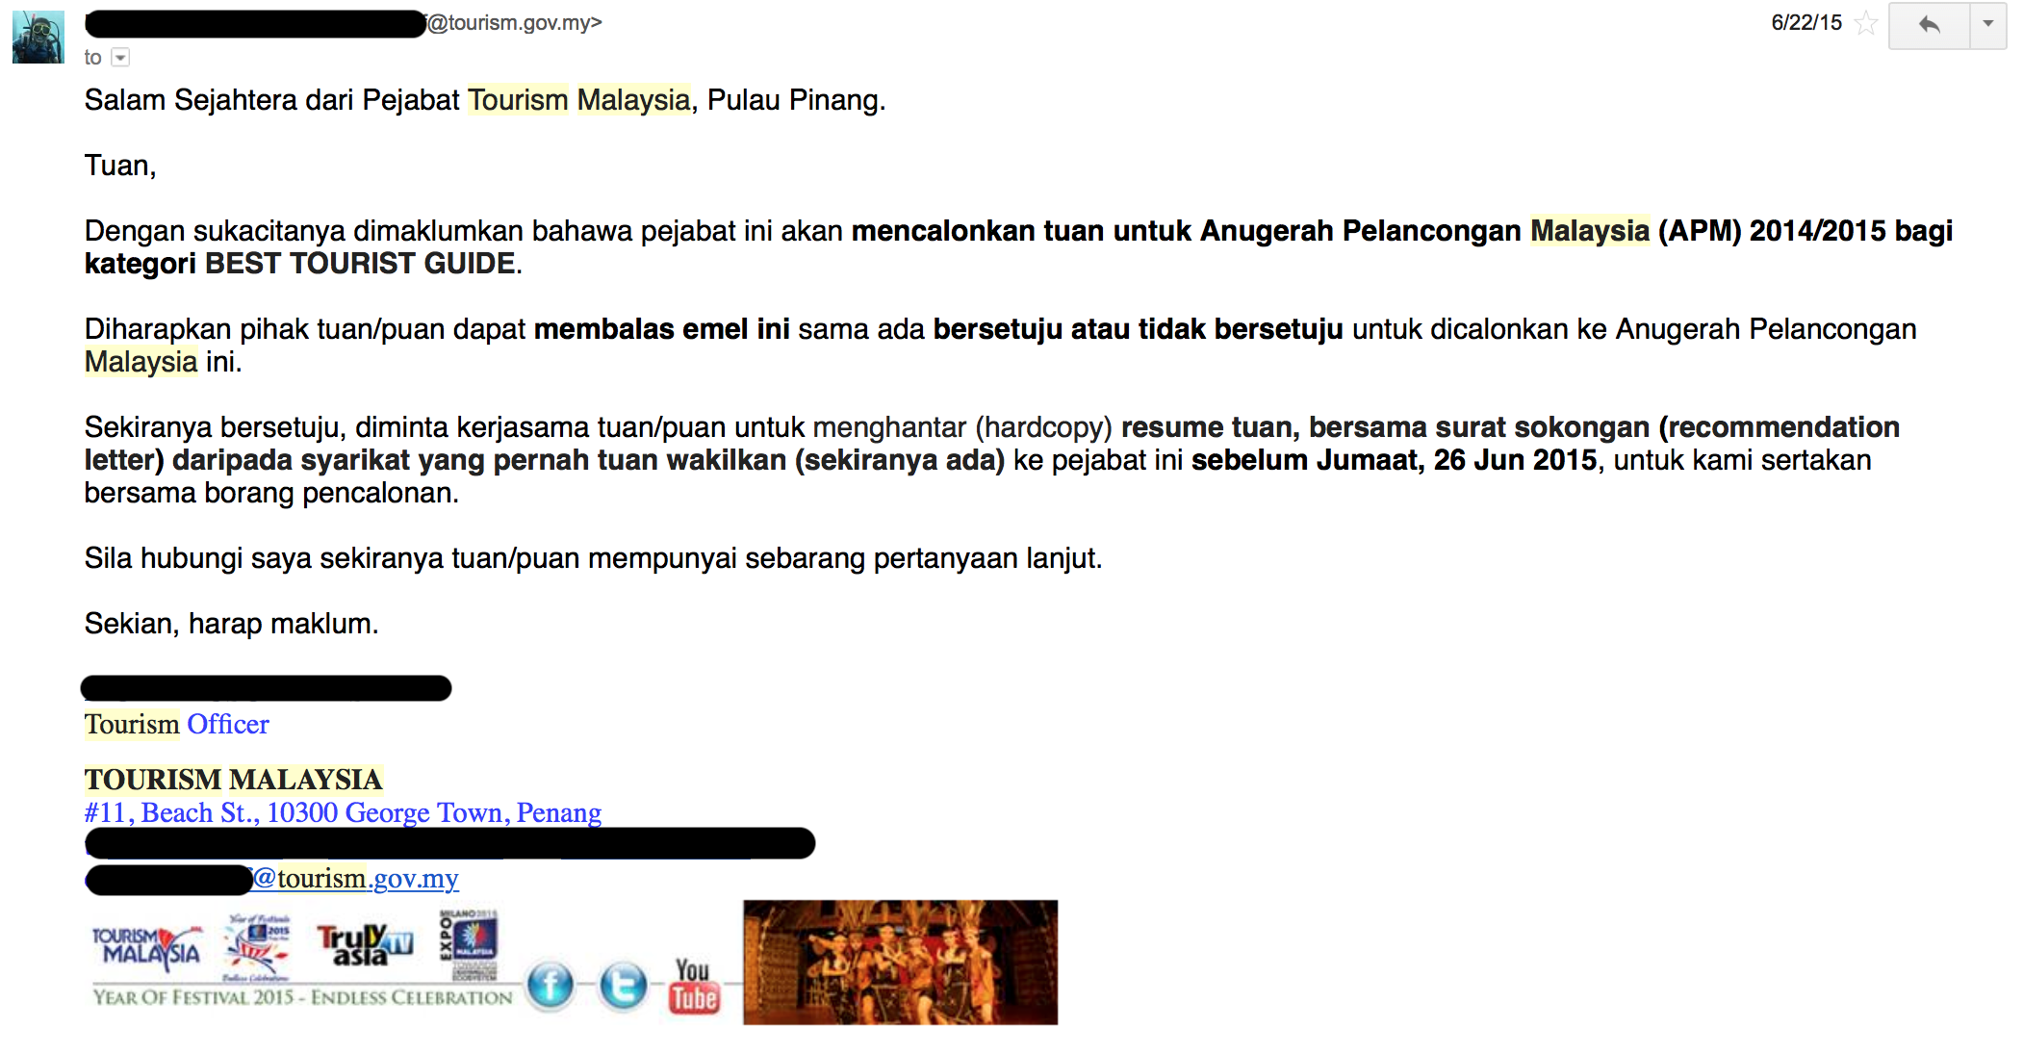This screenshot has width=2023, height=1053.
Task: Click the sender's profile avatar
Action: (38, 38)
